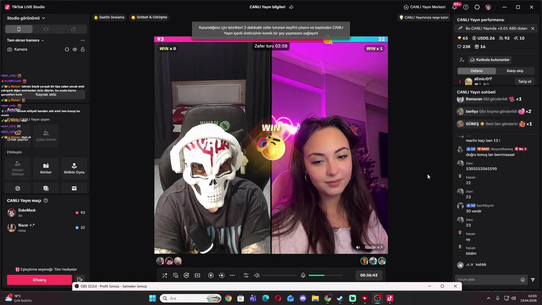Click the Kaynak ekle button
The width and height of the screenshot is (542, 305).
46,94
